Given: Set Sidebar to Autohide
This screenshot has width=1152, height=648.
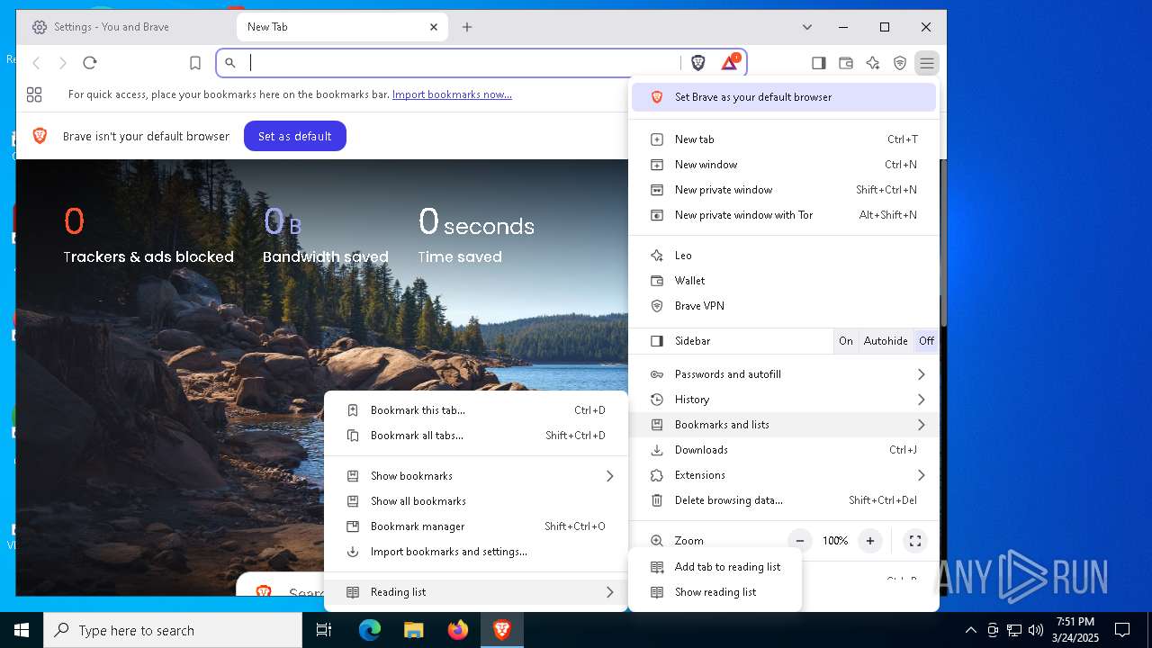Looking at the screenshot, I should point(886,341).
